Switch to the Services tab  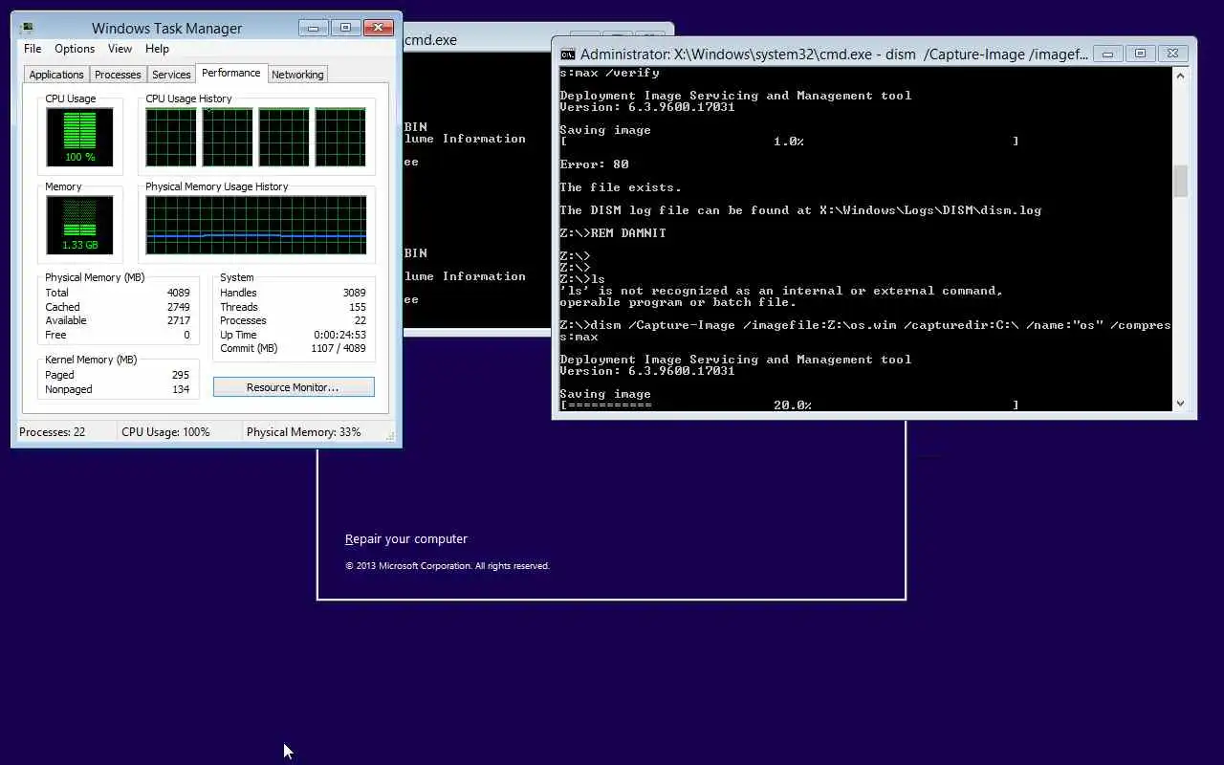(171, 75)
